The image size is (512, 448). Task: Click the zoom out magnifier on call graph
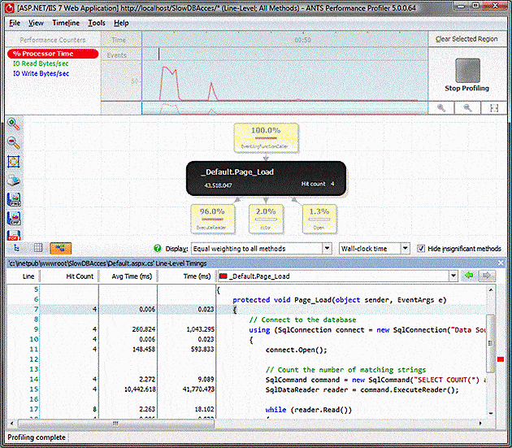tap(13, 142)
